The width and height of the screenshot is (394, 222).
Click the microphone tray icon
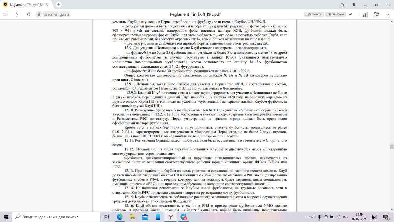319,217
